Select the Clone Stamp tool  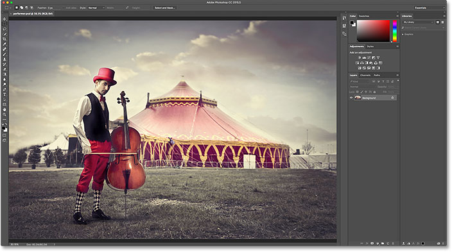point(4,59)
